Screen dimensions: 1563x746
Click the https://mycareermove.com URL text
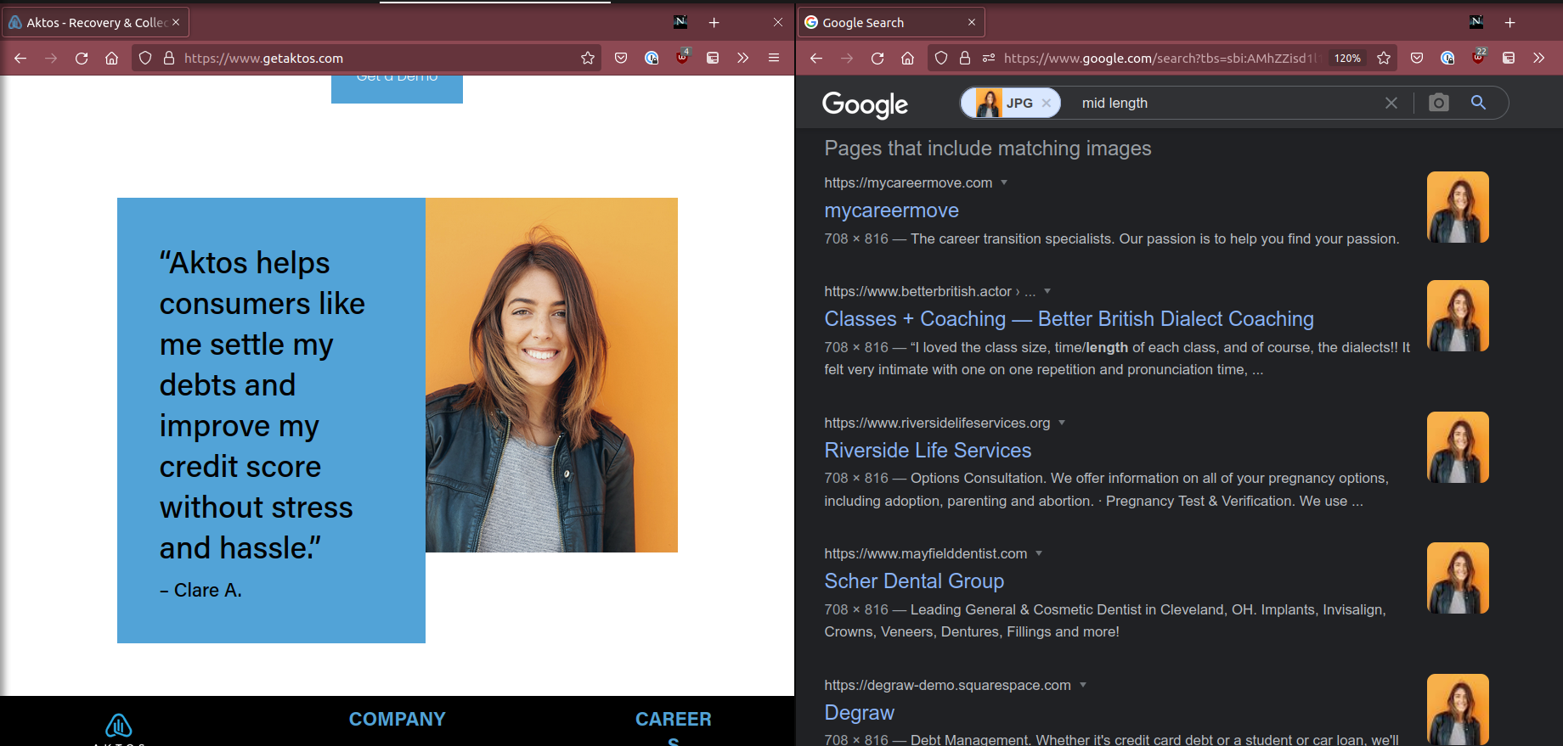(x=908, y=182)
